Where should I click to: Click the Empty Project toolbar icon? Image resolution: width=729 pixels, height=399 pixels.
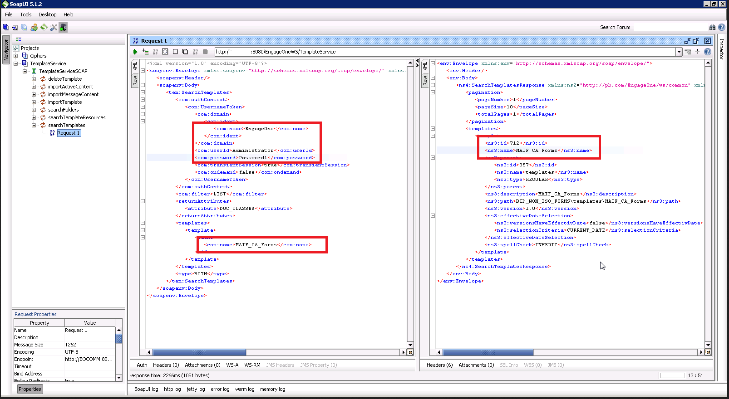click(x=6, y=27)
